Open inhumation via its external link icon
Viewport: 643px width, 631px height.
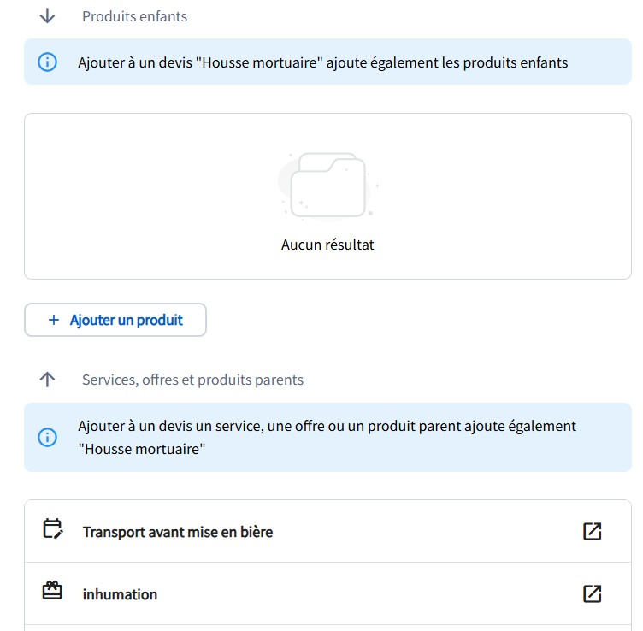pos(592,593)
